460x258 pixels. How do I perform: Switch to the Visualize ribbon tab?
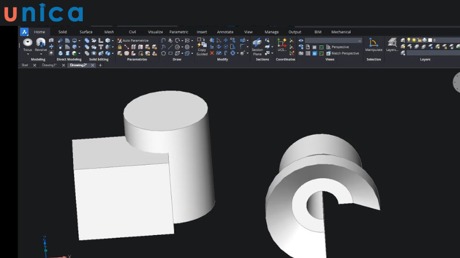(155, 32)
